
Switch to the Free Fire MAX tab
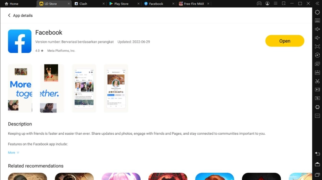click(x=194, y=4)
